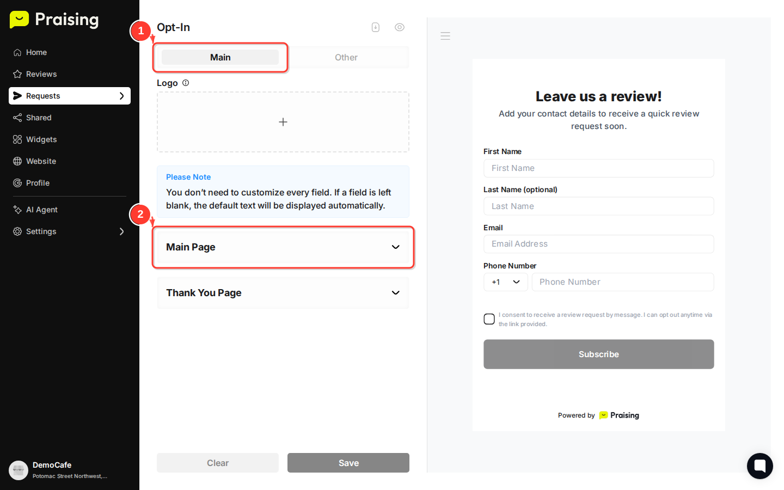Open the hamburger menu in the preview pane
The height and width of the screenshot is (490, 784).
point(445,35)
